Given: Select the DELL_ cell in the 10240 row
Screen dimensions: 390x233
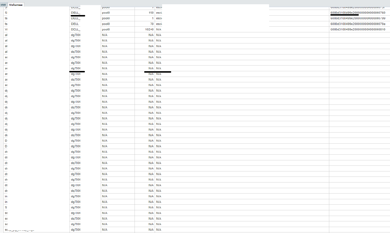Looking at the screenshot, I should (x=76, y=30).
